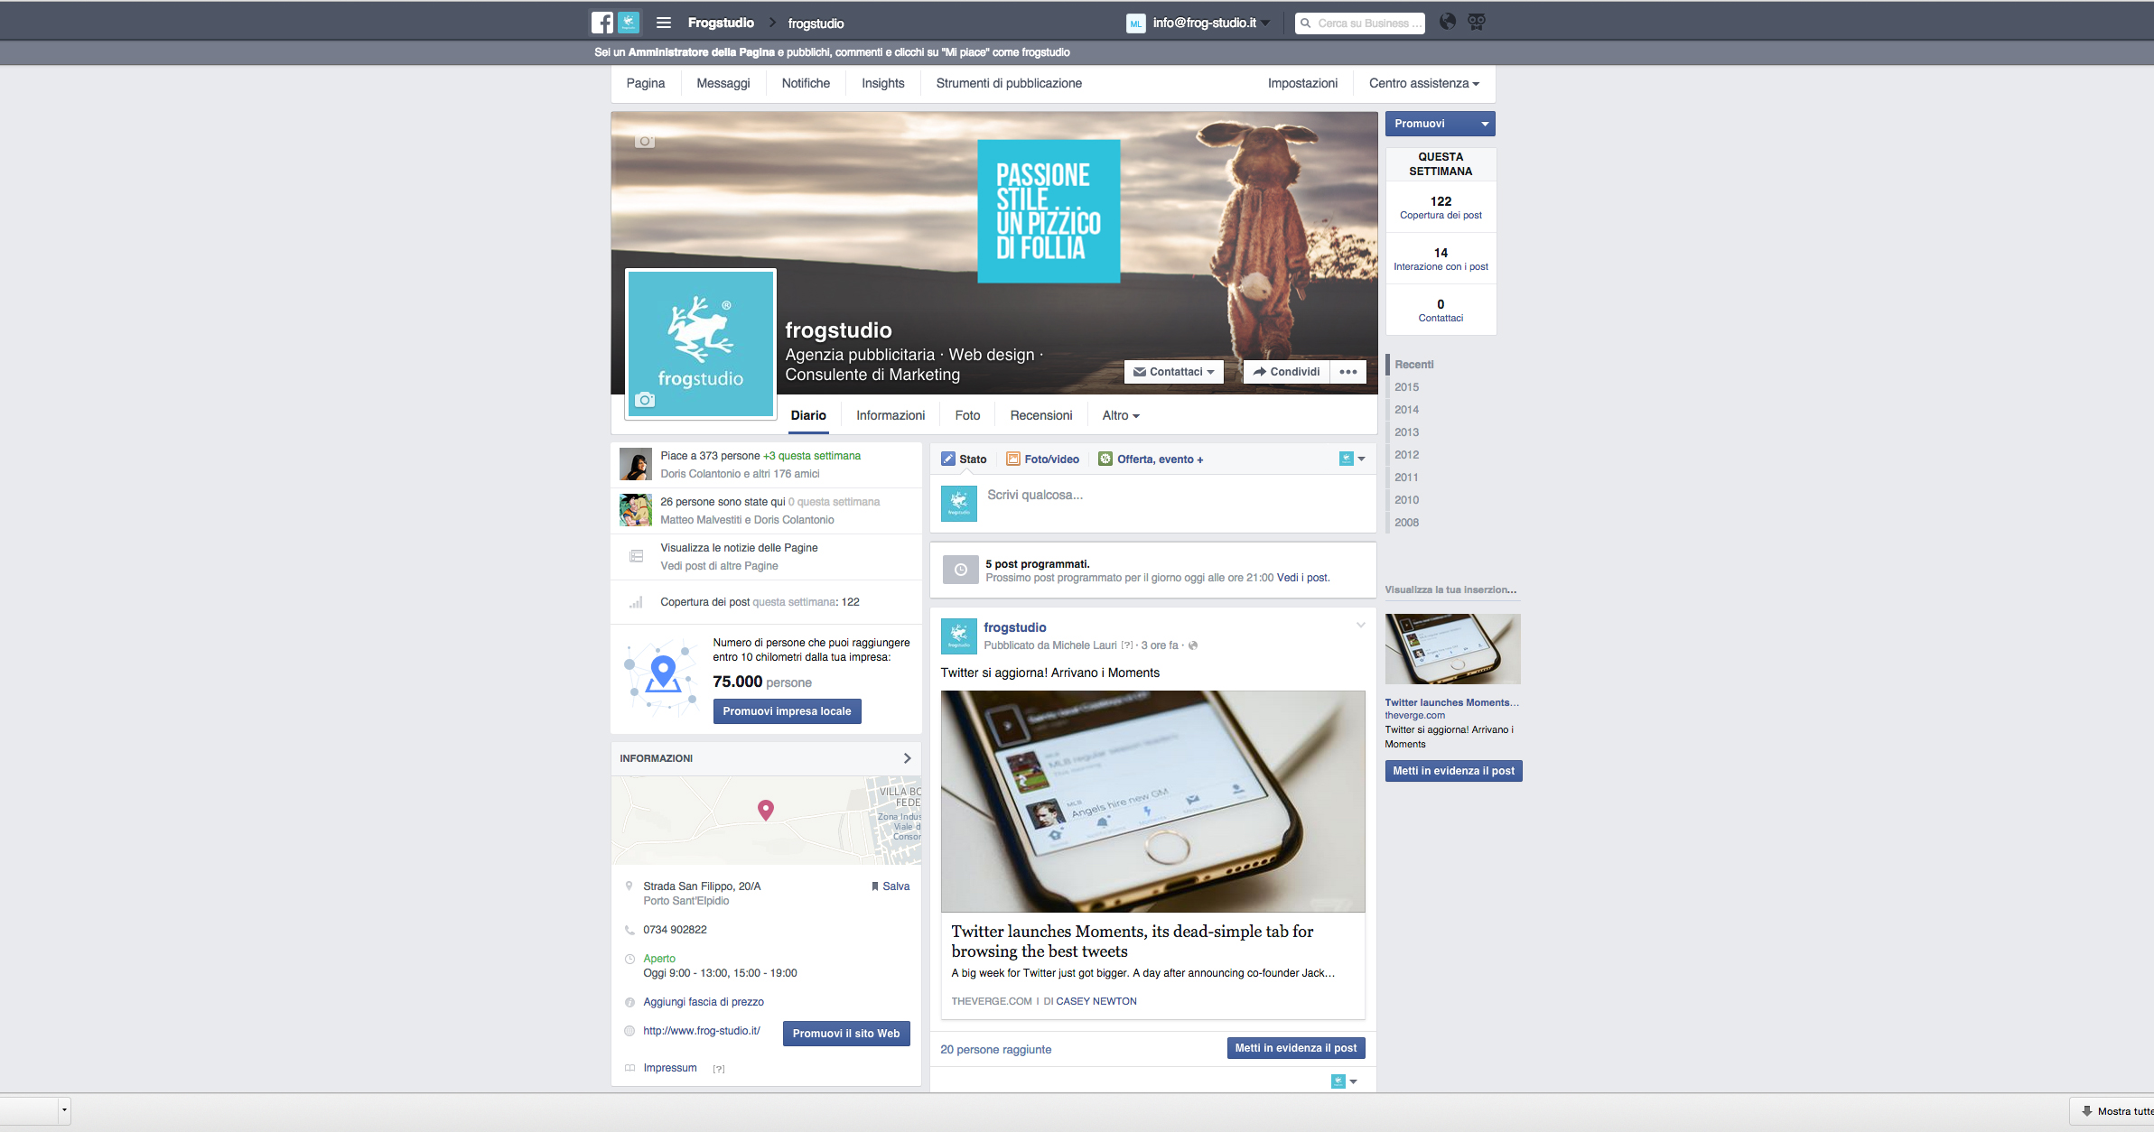The image size is (2154, 1132).
Task: Open the Promuovi dropdown arrow
Action: coord(1485,124)
